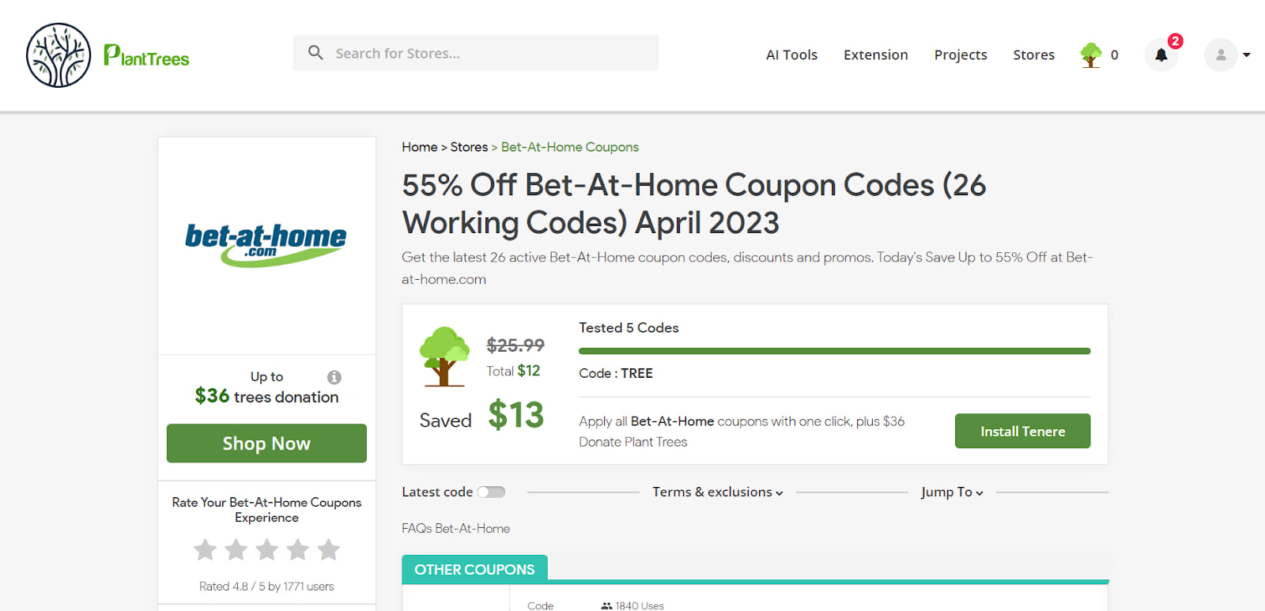Click the Search for Stores input field
Image resolution: width=1265 pixels, height=611 pixels.
click(475, 53)
